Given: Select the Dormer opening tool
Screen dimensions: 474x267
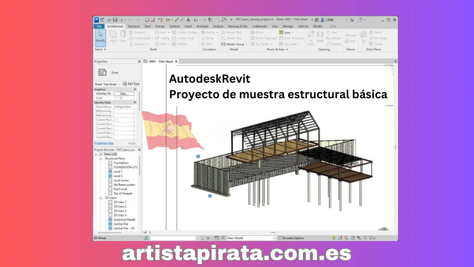Looking at the screenshot, I should click(333, 44).
